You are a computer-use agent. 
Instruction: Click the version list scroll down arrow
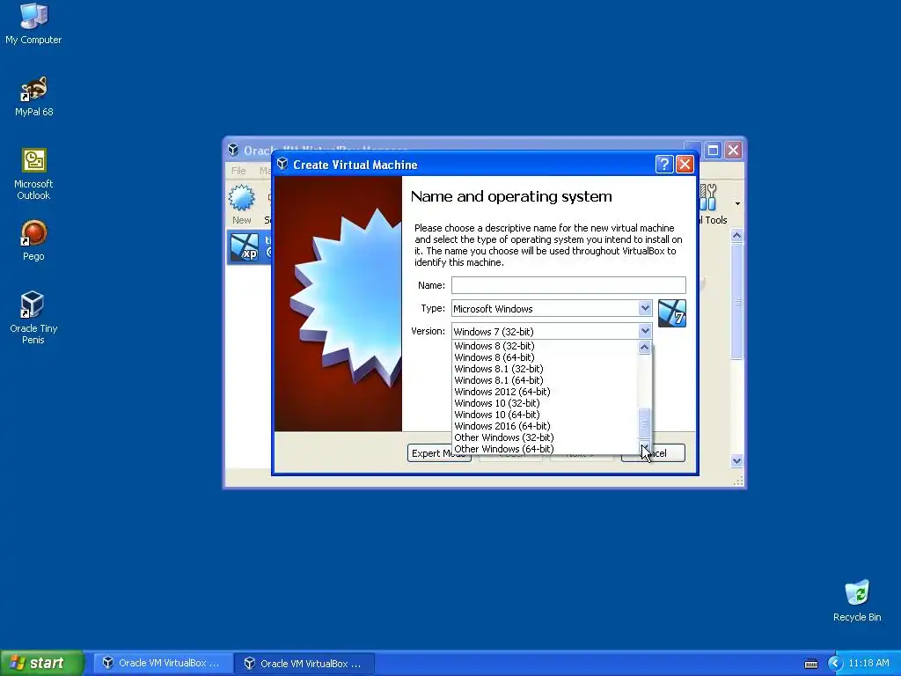645,448
